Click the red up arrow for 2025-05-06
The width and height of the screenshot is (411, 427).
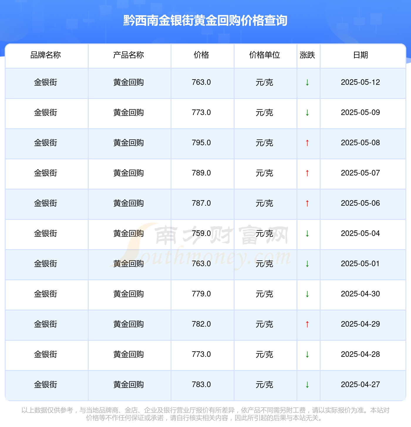coord(307,203)
